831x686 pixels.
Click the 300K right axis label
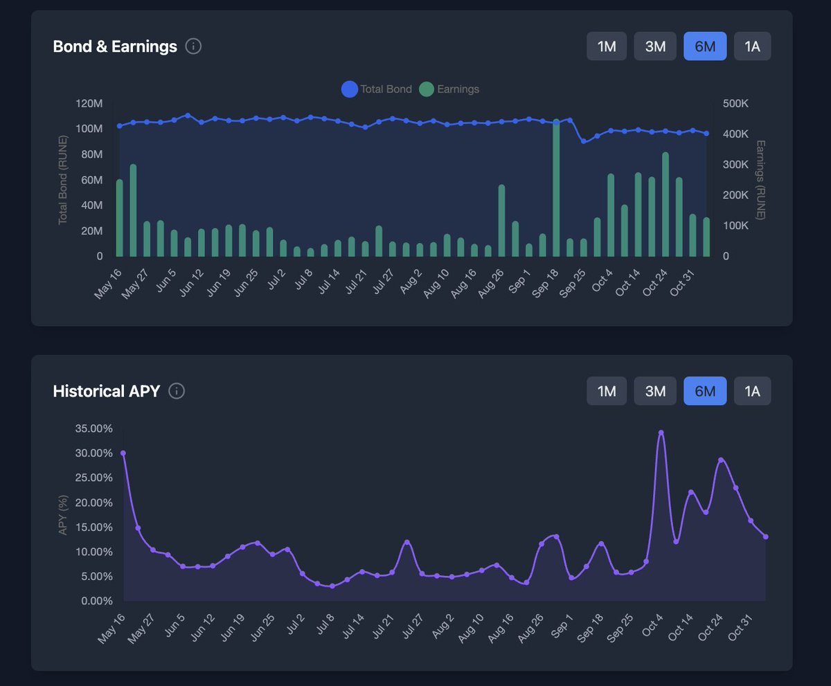(735, 164)
